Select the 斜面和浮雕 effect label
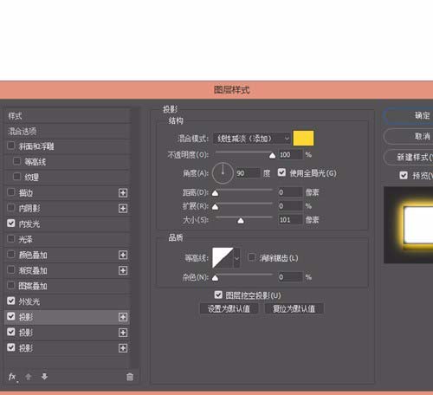Screen dimensions: 433x395 click(36, 146)
